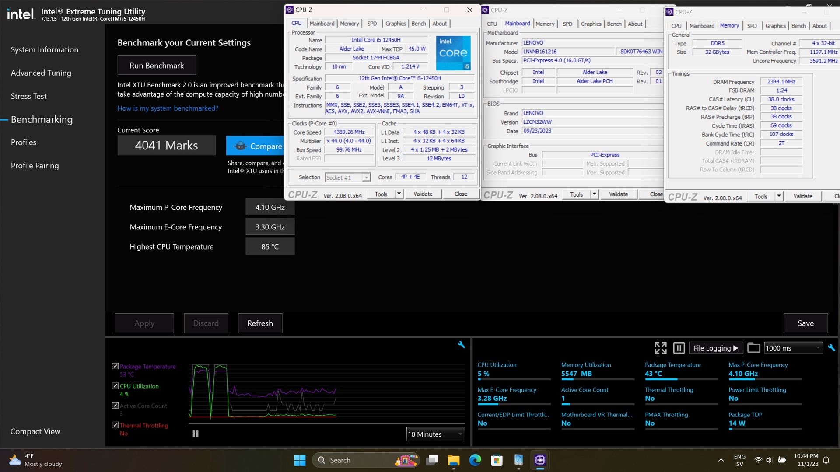The width and height of the screenshot is (840, 472).
Task: Close the first CPU-Z window with Close button
Action: (x=461, y=194)
